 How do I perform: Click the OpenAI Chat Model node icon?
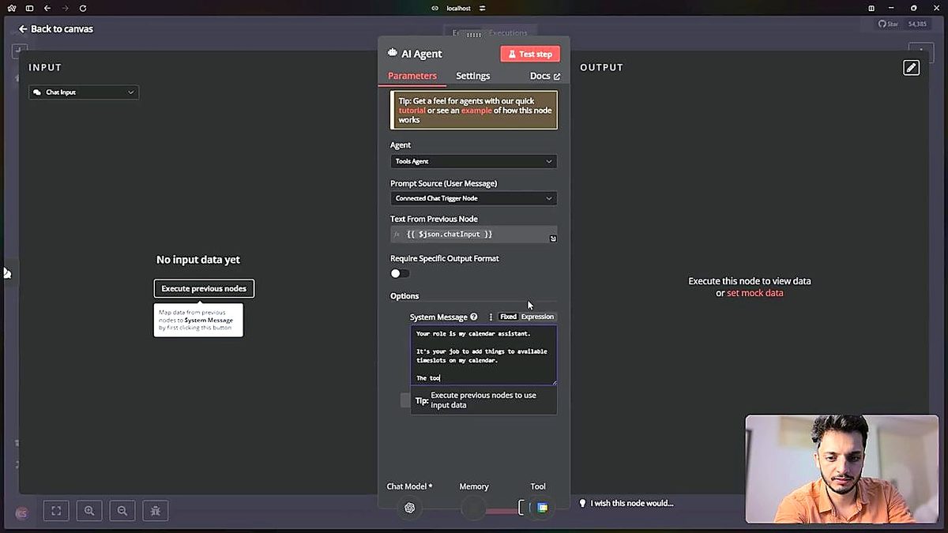point(409,508)
